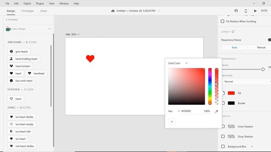Expand the Background Blur type dropdown

(x=252, y=147)
